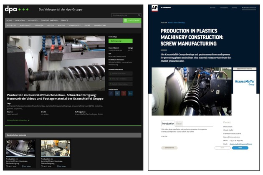Download the Web HQ format video

[120, 79]
